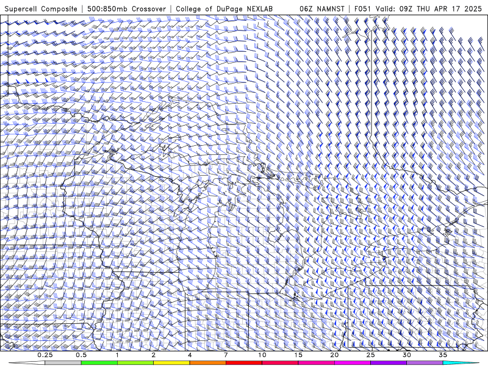Click the '06Z NAMNST' model run text

(322, 9)
